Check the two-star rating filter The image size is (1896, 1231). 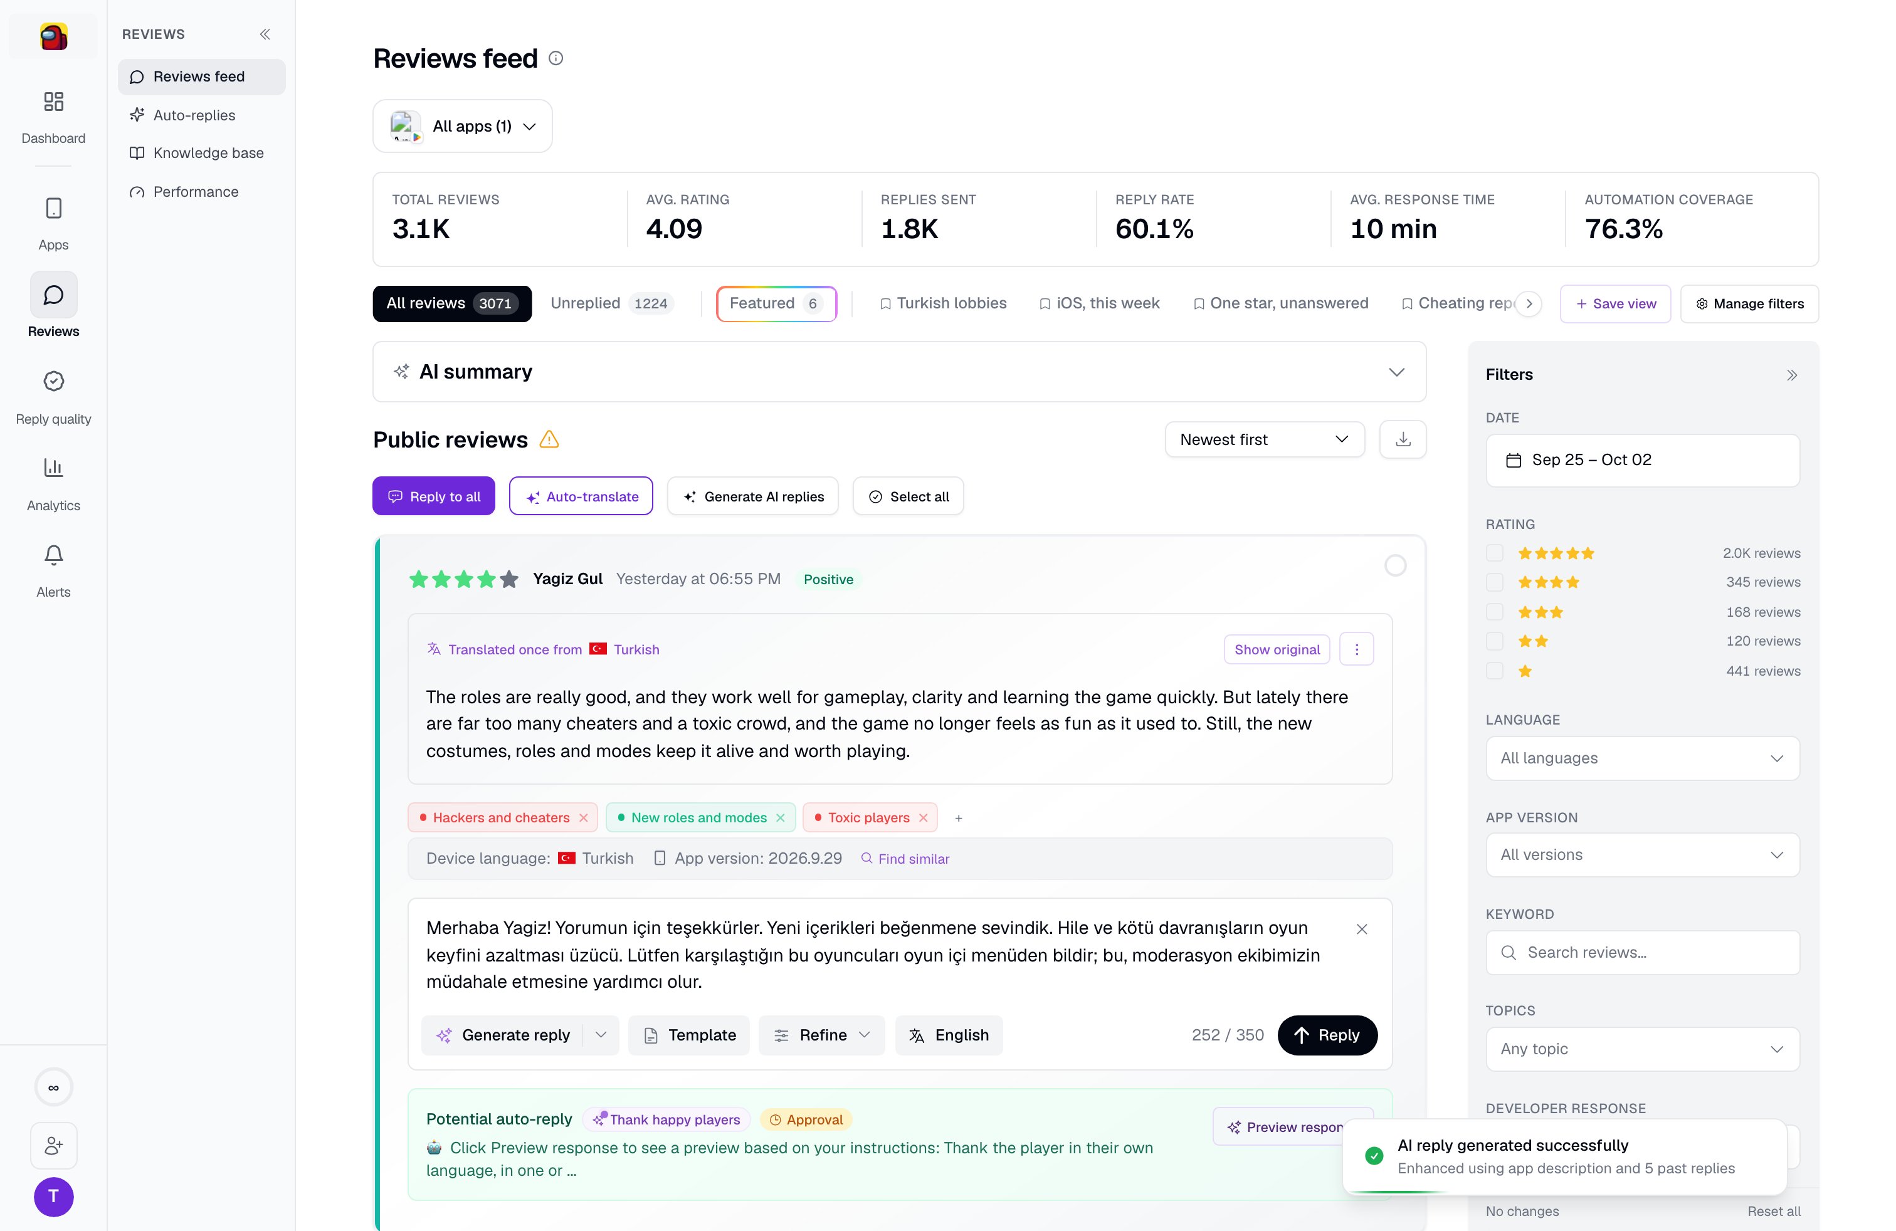pyautogui.click(x=1495, y=641)
